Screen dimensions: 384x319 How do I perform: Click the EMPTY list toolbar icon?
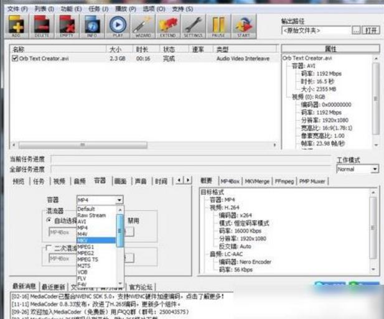click(x=67, y=26)
